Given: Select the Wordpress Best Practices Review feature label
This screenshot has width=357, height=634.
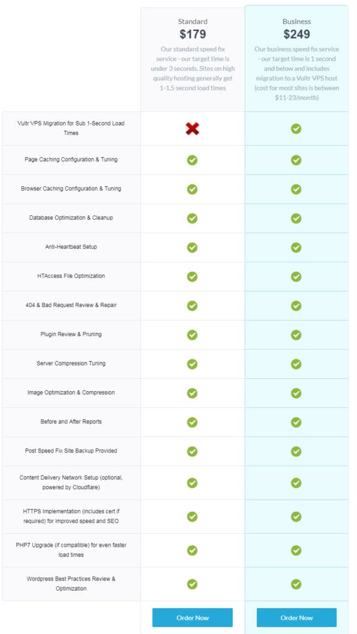Looking at the screenshot, I should [x=71, y=584].
